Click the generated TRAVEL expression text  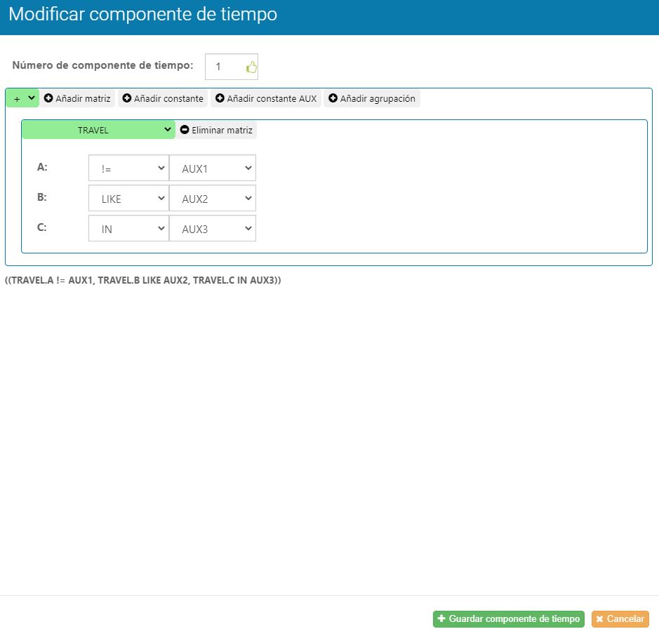coord(142,280)
